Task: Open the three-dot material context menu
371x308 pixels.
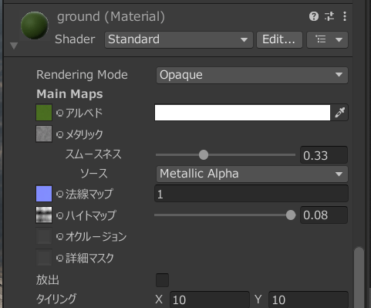Action: click(x=345, y=16)
